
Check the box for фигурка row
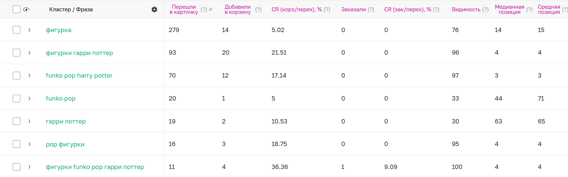(x=16, y=30)
